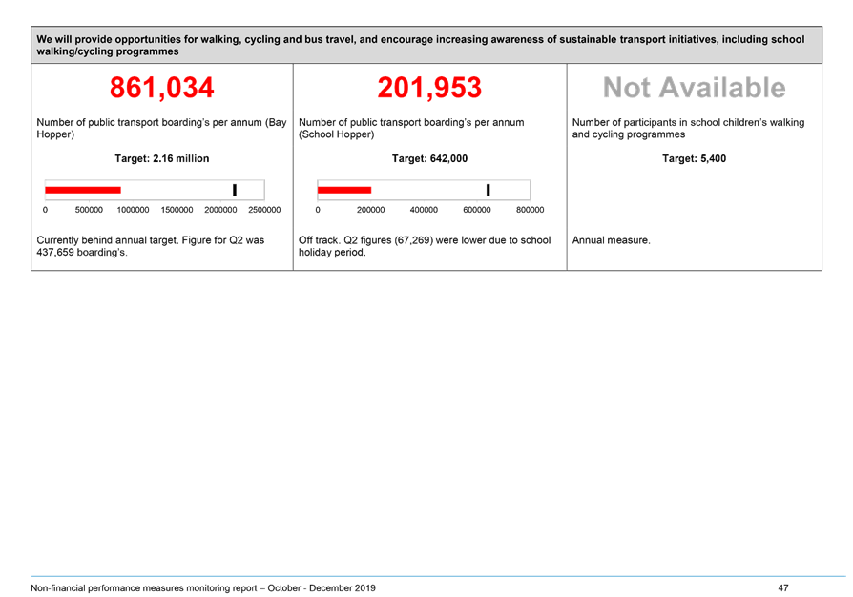Image resolution: width=853 pixels, height=597 pixels.
Task: Click page number 47 in footer
Action: (782, 588)
